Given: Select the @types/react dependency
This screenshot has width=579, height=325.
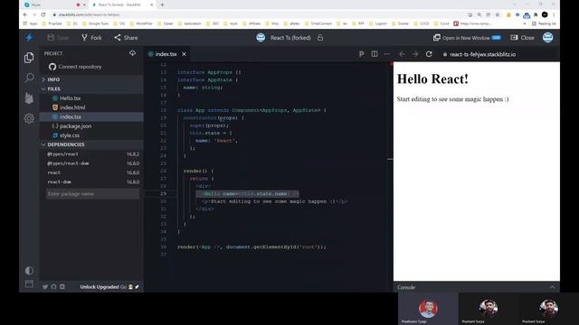Looking at the screenshot, I should [91, 154].
